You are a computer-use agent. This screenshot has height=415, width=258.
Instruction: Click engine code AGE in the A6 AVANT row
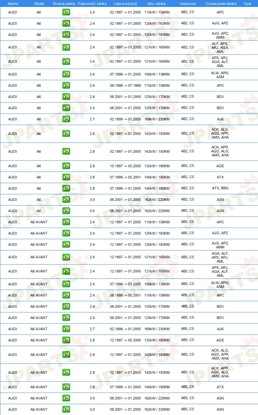click(220, 340)
